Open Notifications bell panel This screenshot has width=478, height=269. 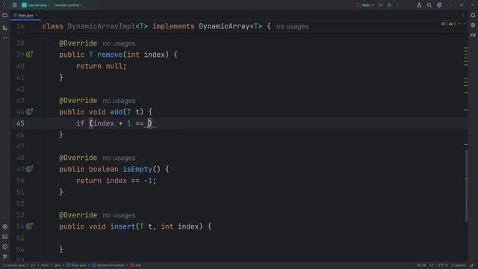[x=473, y=15]
